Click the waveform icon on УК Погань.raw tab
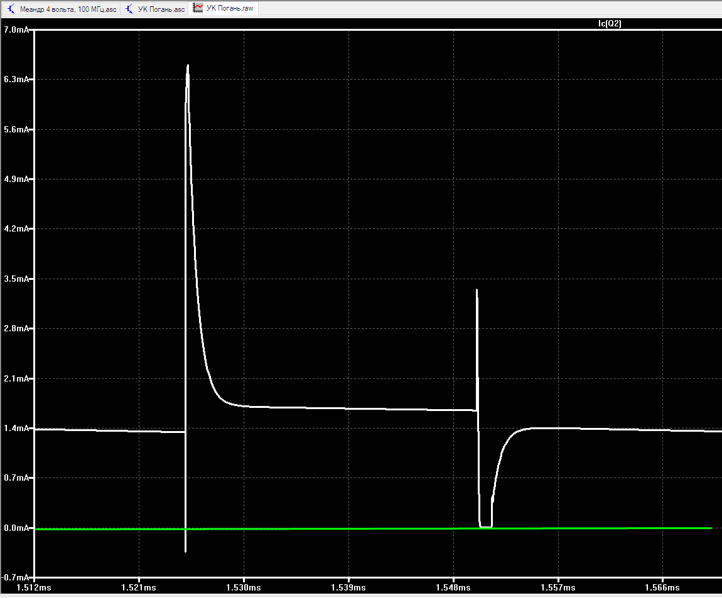The width and height of the screenshot is (722, 598). (x=198, y=8)
